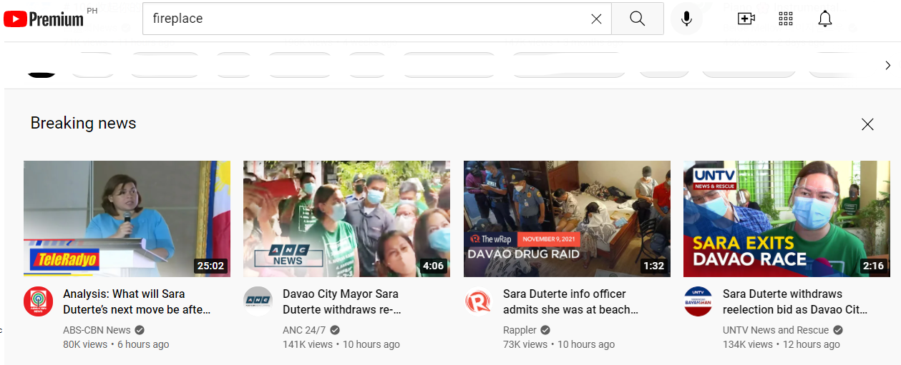Open the notifications bell
The height and width of the screenshot is (365, 901).
coord(825,19)
